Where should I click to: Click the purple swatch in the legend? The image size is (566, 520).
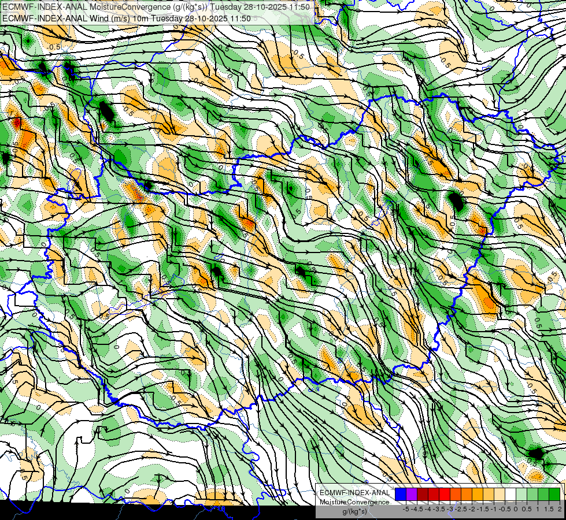click(412, 495)
